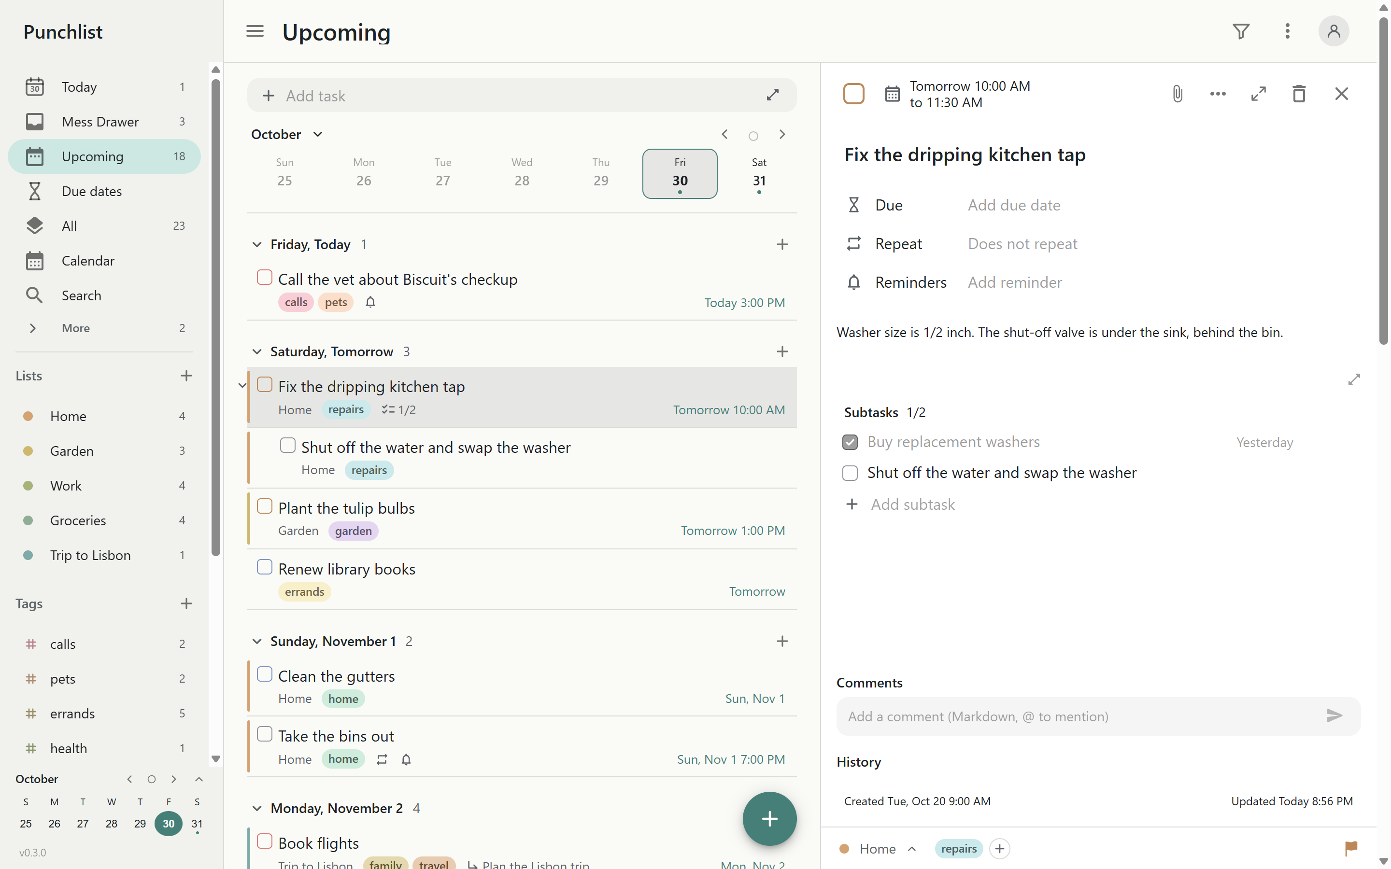Uncheck Buy replacement washers subtask

point(850,442)
